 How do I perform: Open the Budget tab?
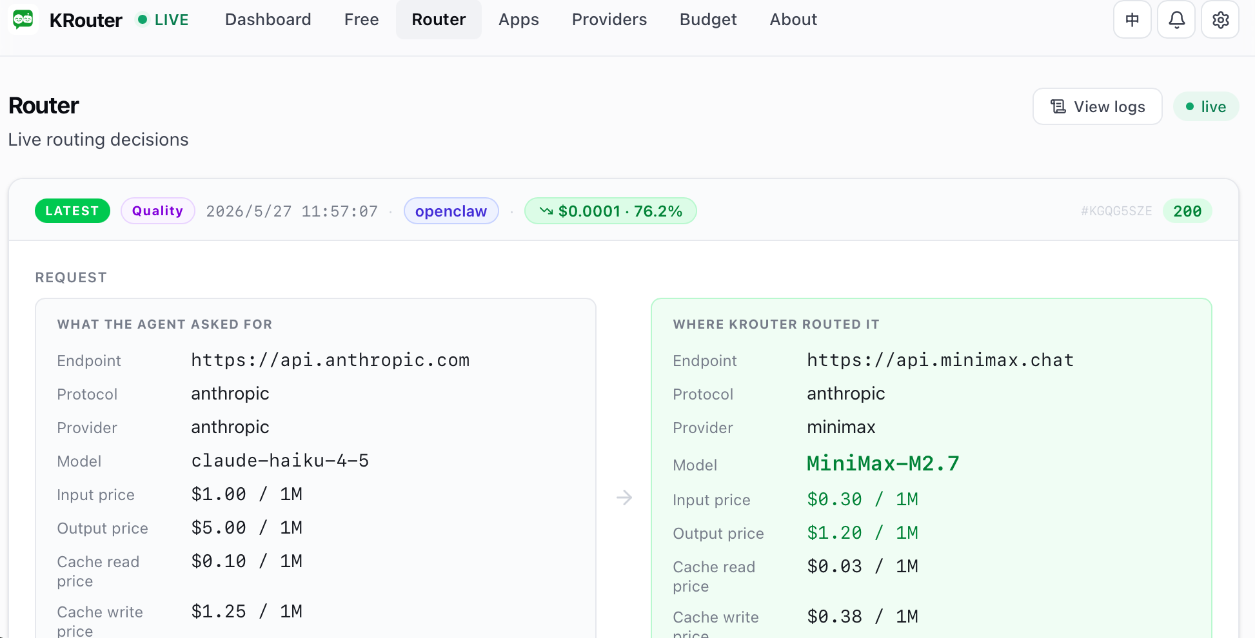pyautogui.click(x=707, y=19)
